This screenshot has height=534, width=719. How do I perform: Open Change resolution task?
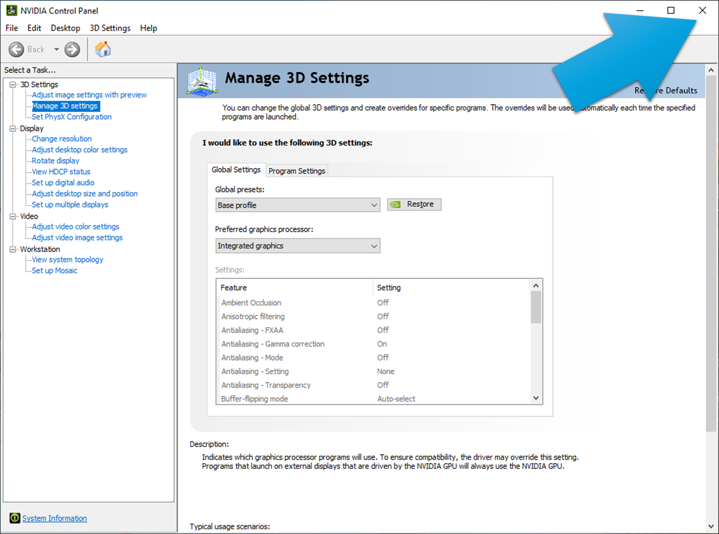click(x=62, y=139)
